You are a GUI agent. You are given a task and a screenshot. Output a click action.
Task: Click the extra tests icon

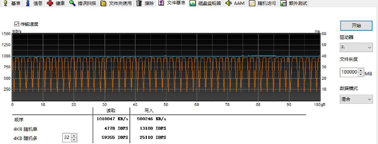(x=283, y=3)
